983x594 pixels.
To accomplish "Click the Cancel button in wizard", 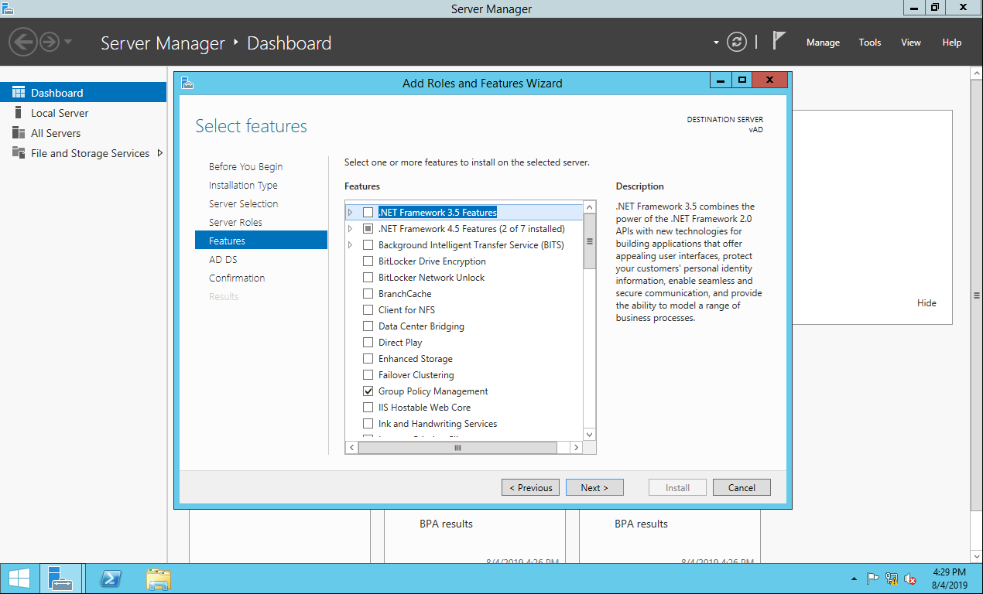I will (x=741, y=487).
